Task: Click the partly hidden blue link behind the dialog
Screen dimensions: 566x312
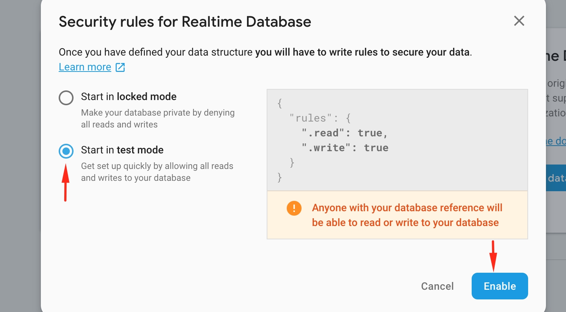Action: click(x=556, y=141)
